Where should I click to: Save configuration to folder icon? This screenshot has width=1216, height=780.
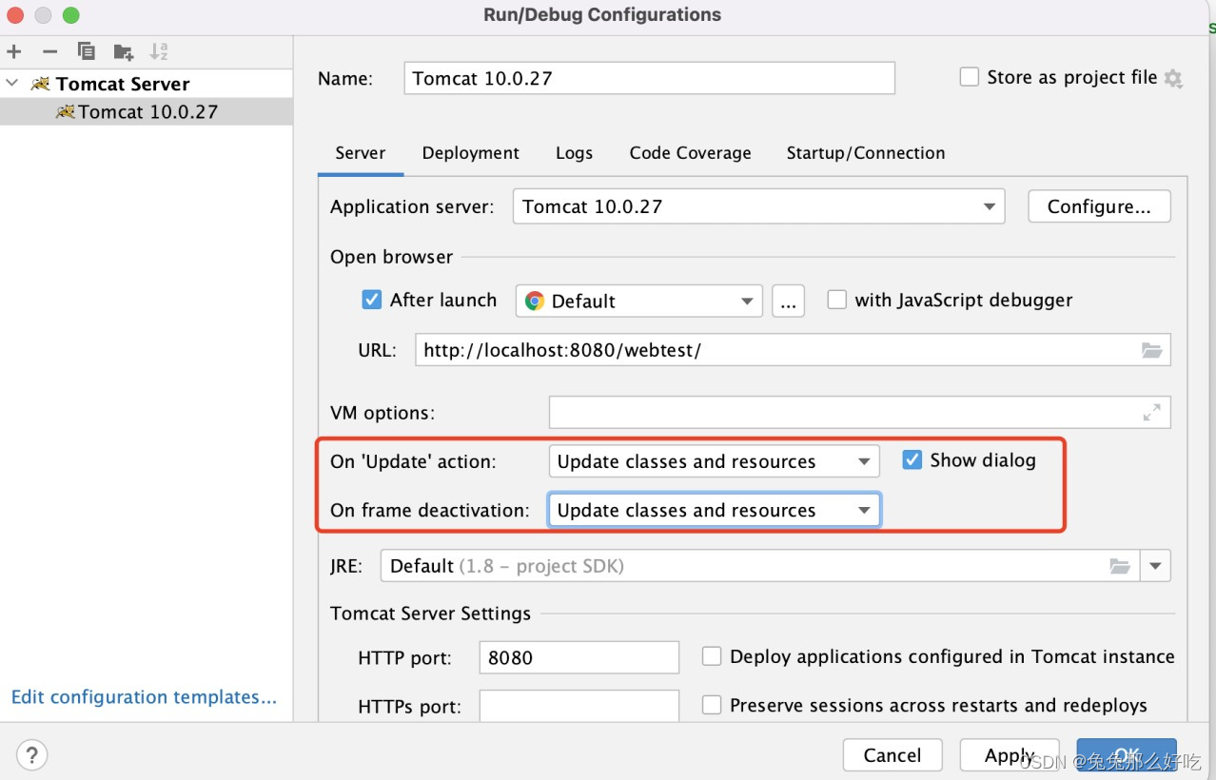point(123,51)
